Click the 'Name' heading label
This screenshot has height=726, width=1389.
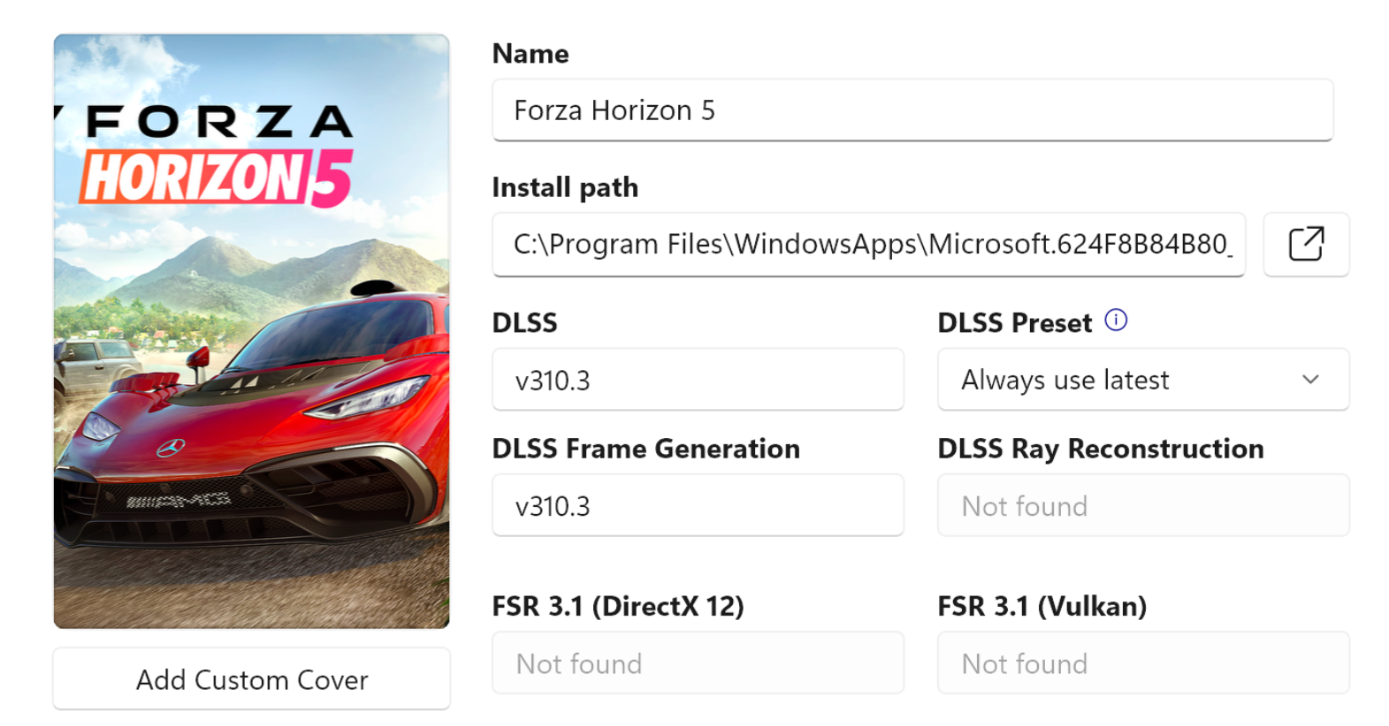pos(530,54)
